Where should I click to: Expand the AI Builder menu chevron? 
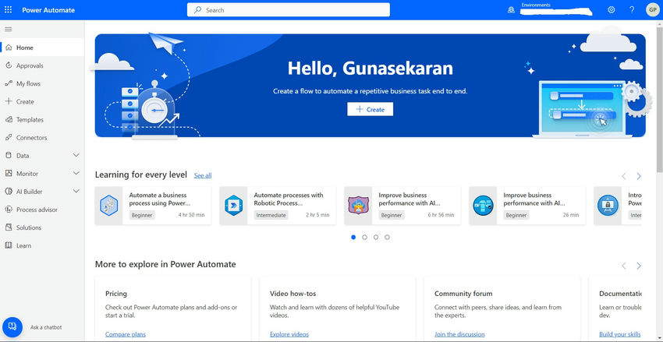coord(76,192)
